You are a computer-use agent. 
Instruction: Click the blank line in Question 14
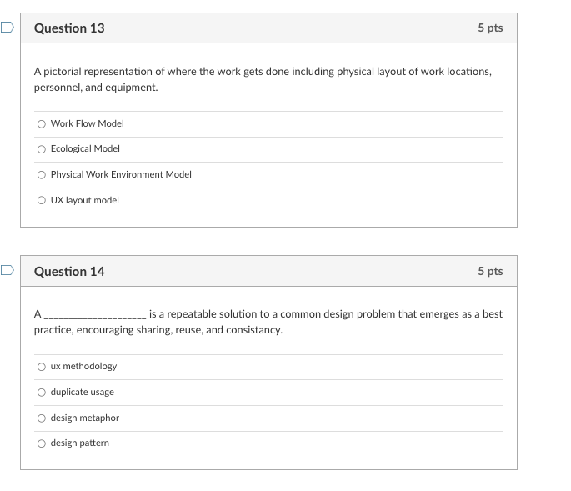(x=95, y=316)
